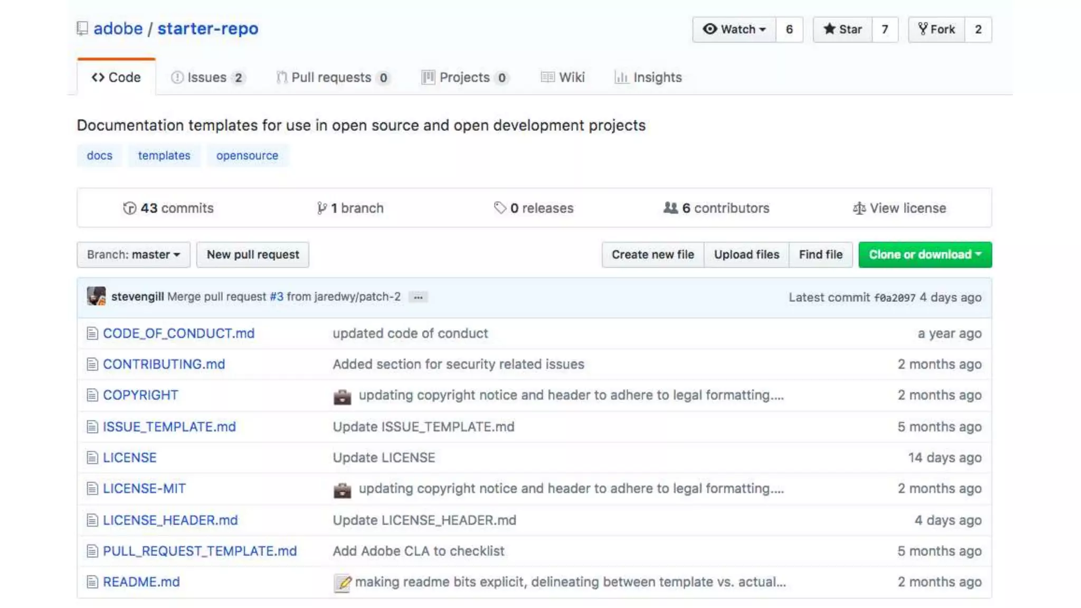Expand the Branch: master selector
Screen dimensions: 1081x608
point(134,255)
